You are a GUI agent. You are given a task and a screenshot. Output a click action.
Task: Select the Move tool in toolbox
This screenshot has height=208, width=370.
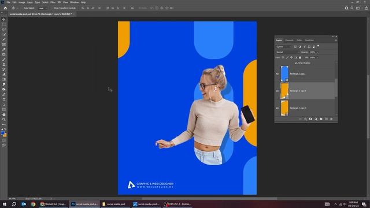[4, 19]
